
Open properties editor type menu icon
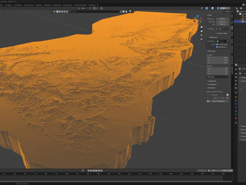pos(237,65)
